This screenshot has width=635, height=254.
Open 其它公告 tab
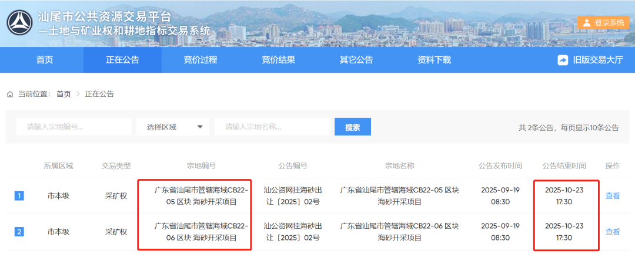(356, 60)
